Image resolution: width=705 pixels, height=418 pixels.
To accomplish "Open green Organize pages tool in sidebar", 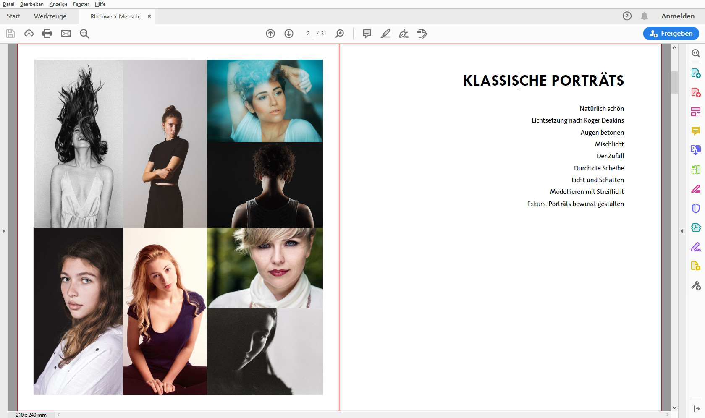I will [x=696, y=170].
